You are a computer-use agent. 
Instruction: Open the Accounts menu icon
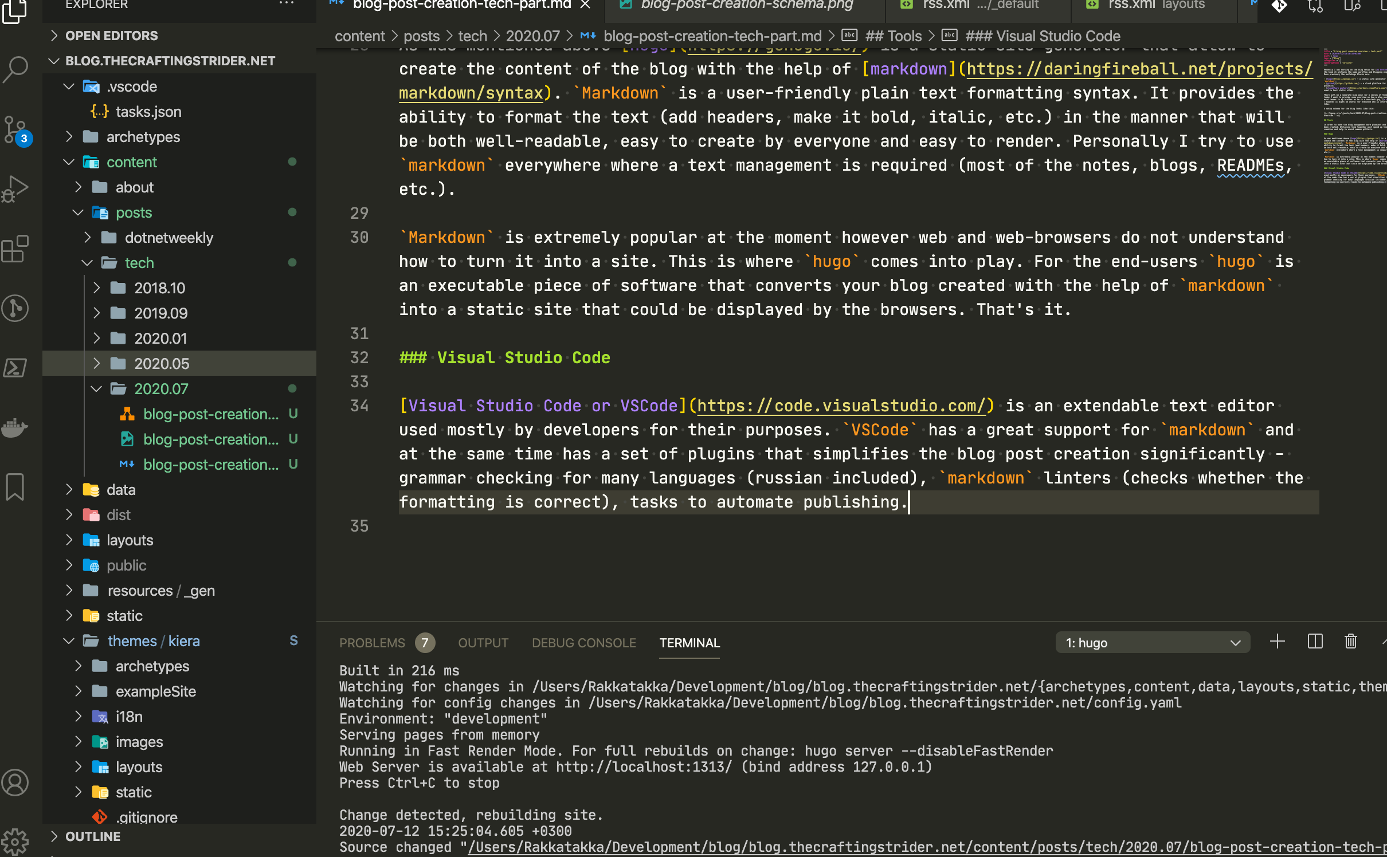point(15,783)
